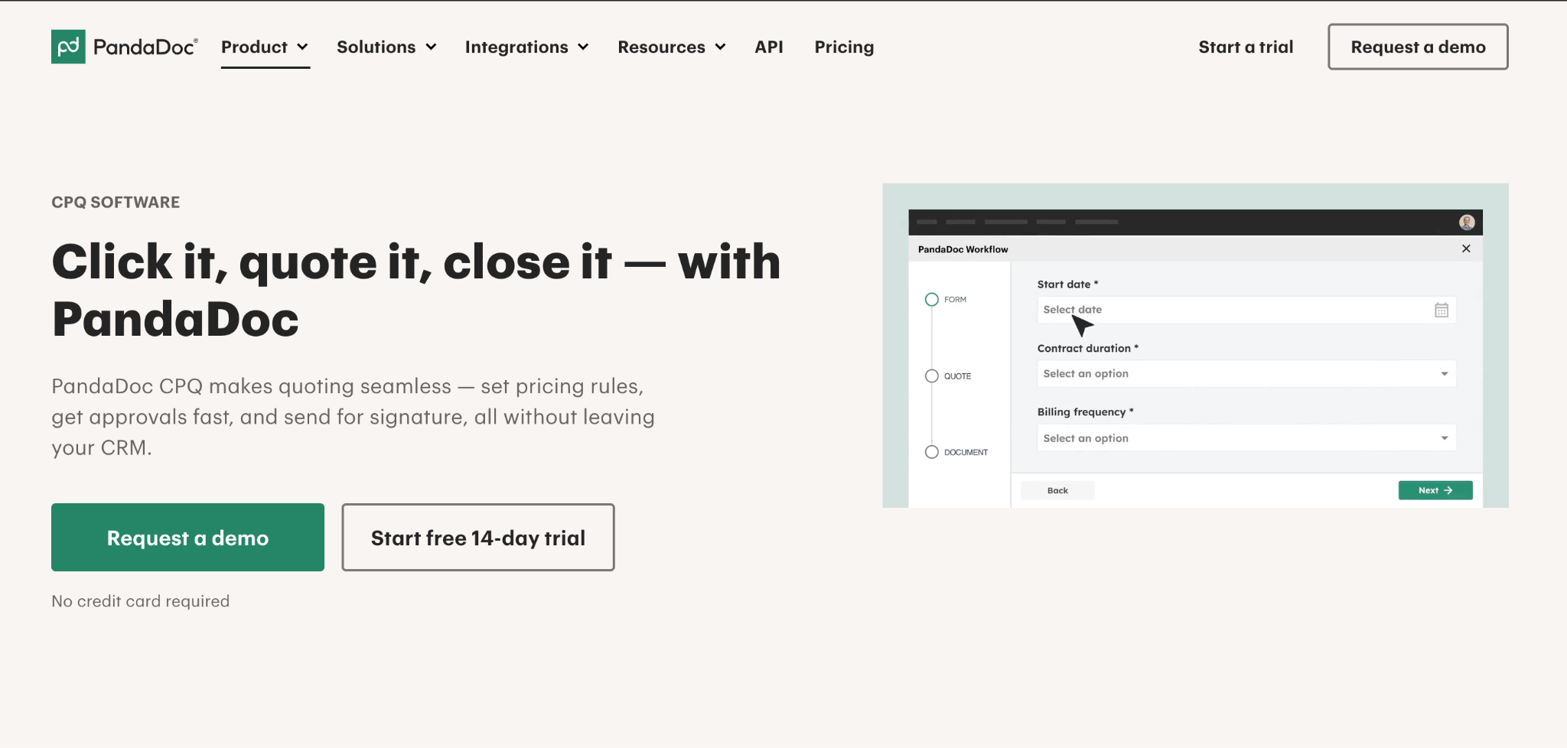
Task: Click the green Request a demo button
Action: 187,537
